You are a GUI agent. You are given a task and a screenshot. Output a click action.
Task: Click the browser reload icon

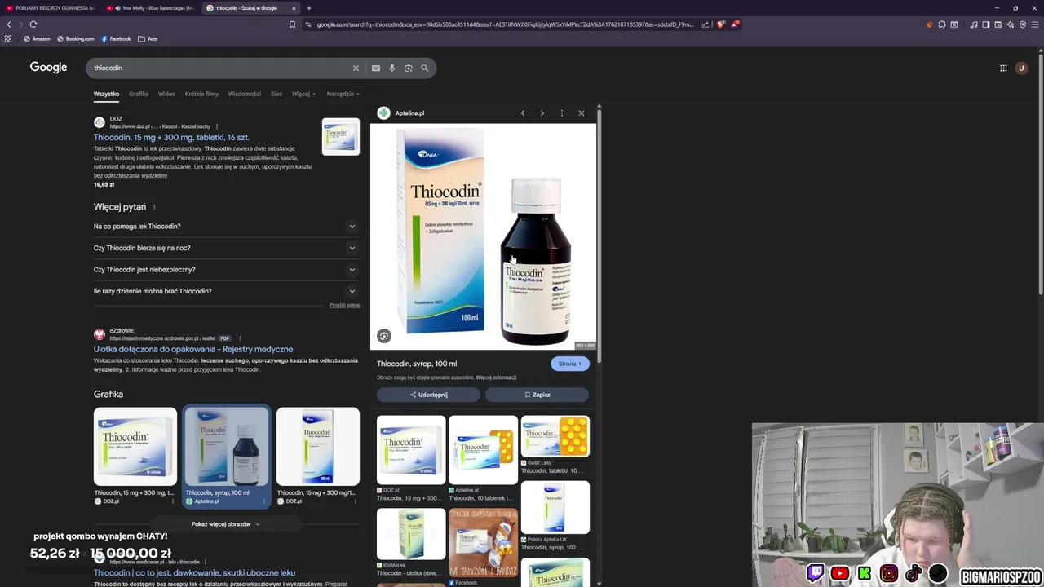(x=33, y=24)
